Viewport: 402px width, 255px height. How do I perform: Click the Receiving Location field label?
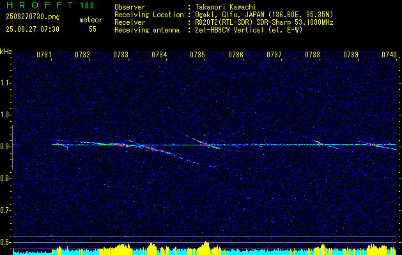[x=149, y=15]
